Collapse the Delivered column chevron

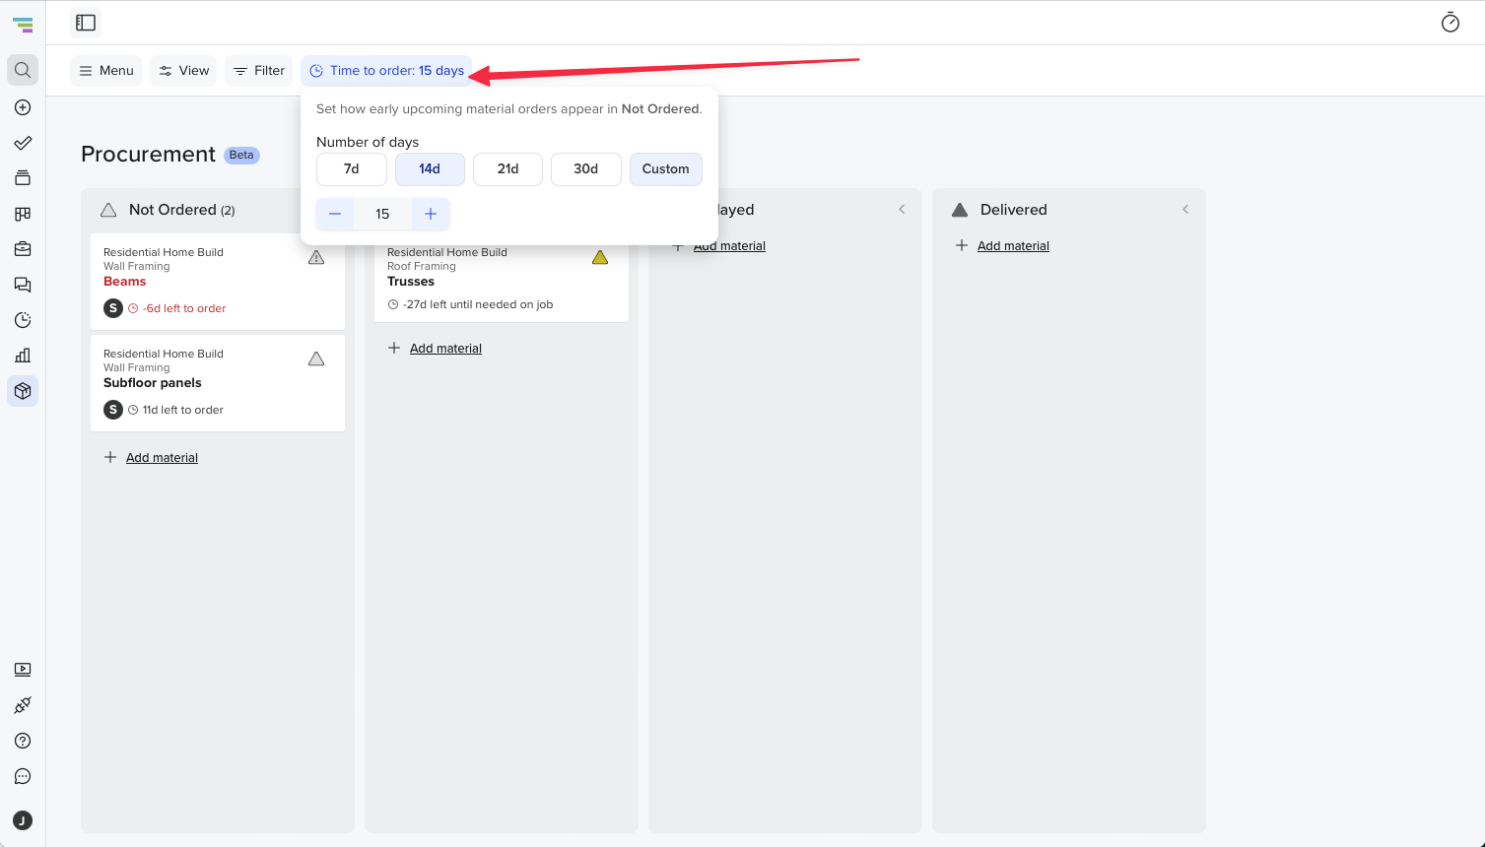tap(1185, 210)
